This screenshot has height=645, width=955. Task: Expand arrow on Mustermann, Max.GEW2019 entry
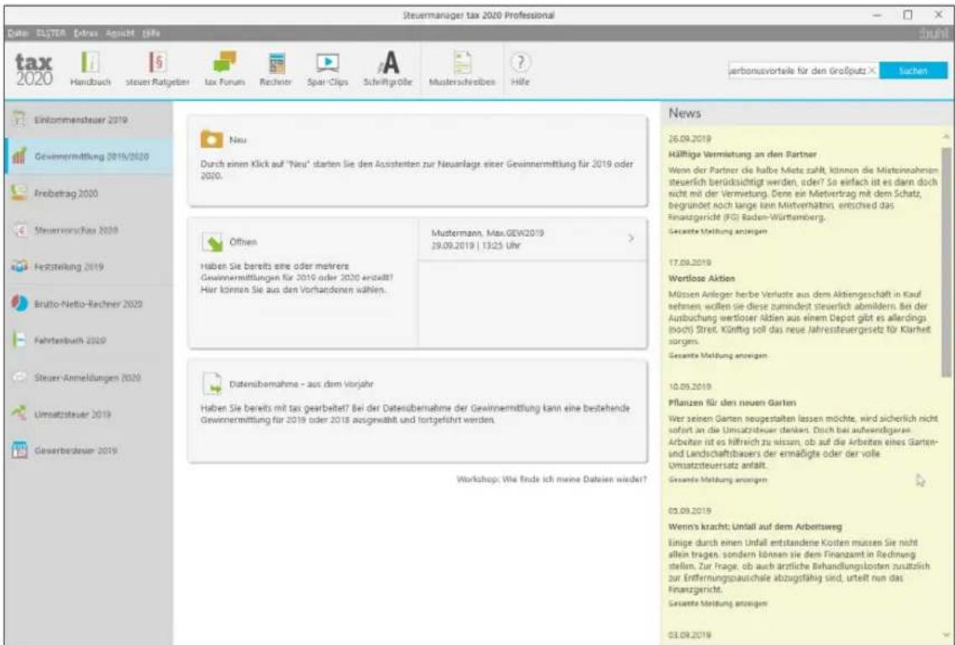pyautogui.click(x=631, y=239)
